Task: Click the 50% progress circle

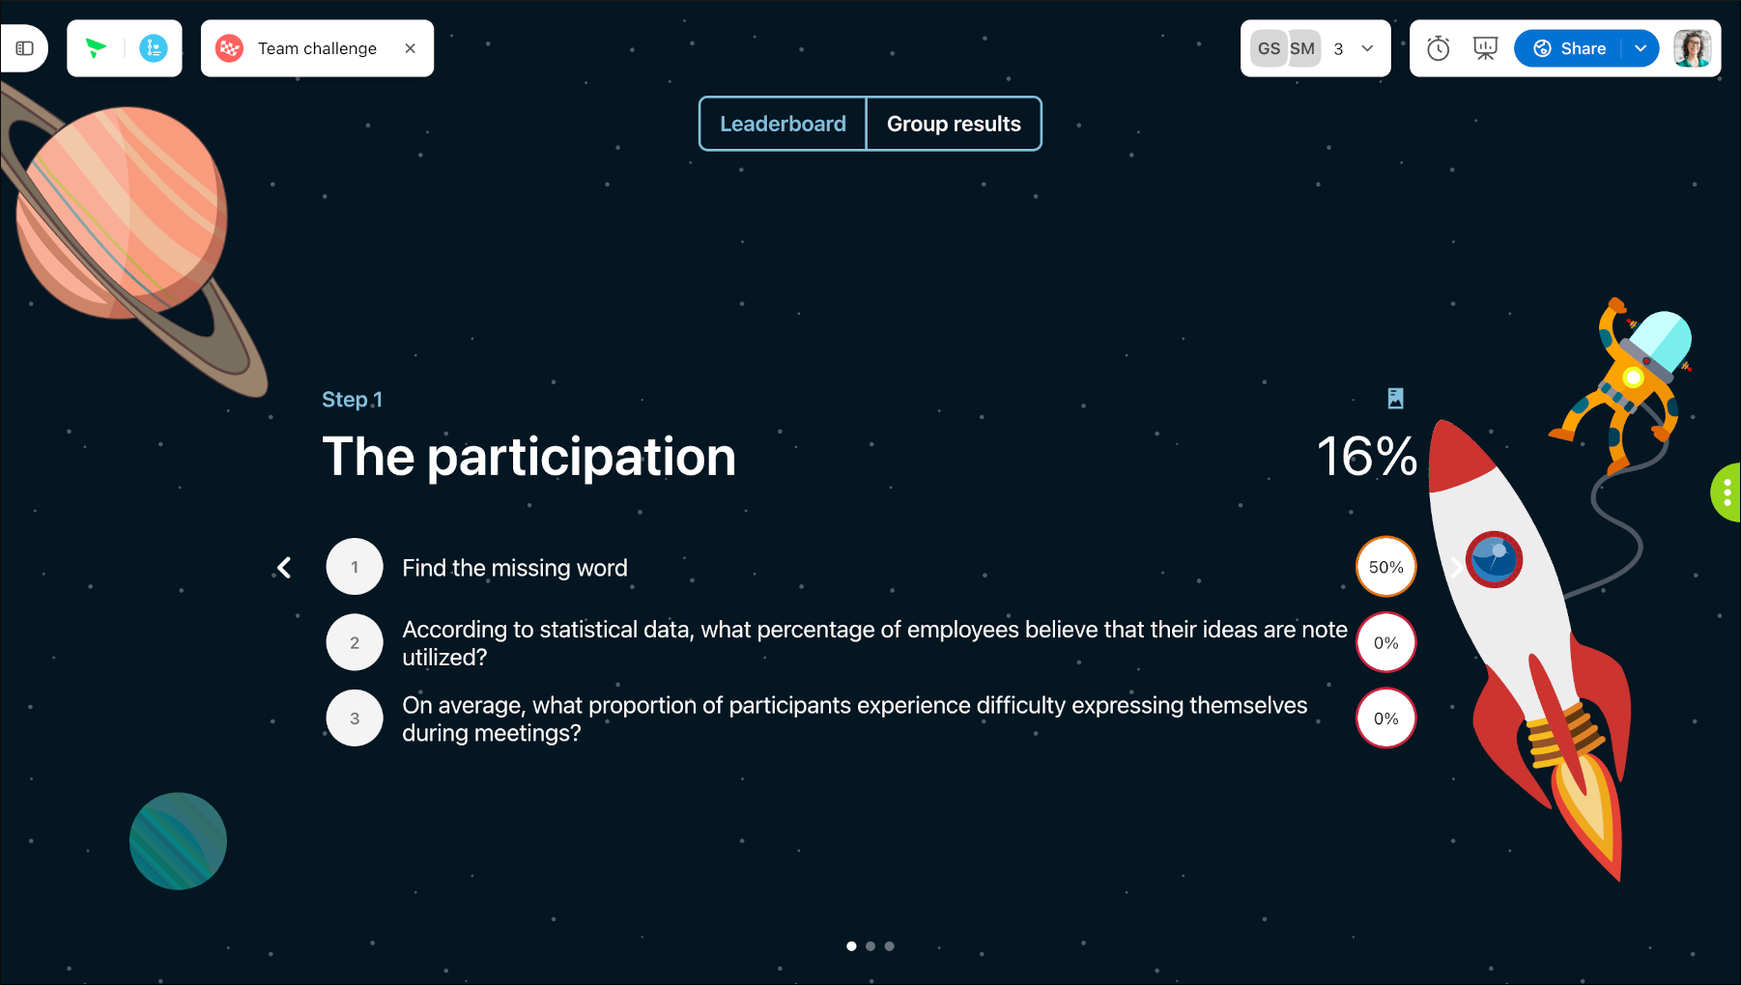Action: coord(1385,567)
